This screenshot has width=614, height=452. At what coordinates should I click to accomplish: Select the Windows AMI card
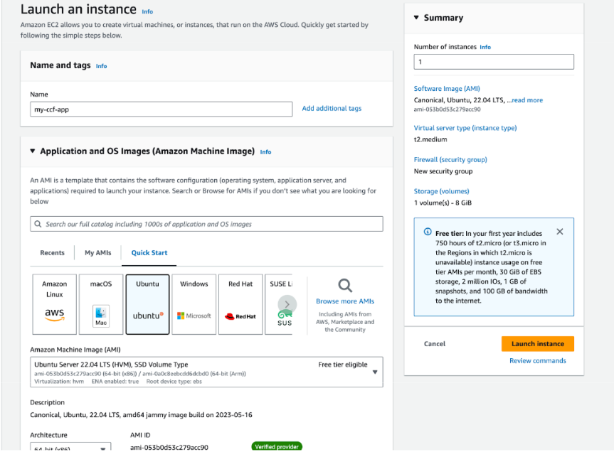point(194,304)
